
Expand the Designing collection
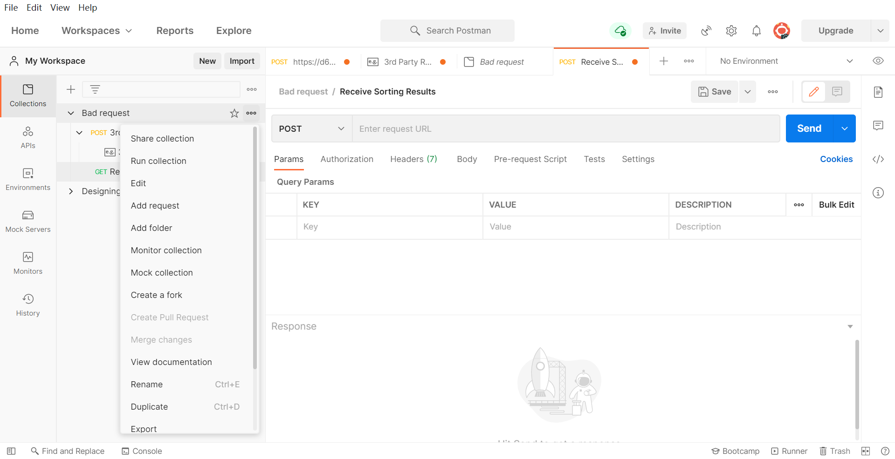[71, 191]
